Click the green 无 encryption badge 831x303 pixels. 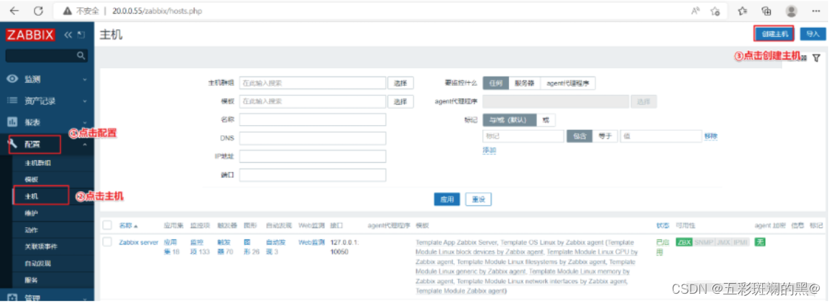click(x=760, y=242)
